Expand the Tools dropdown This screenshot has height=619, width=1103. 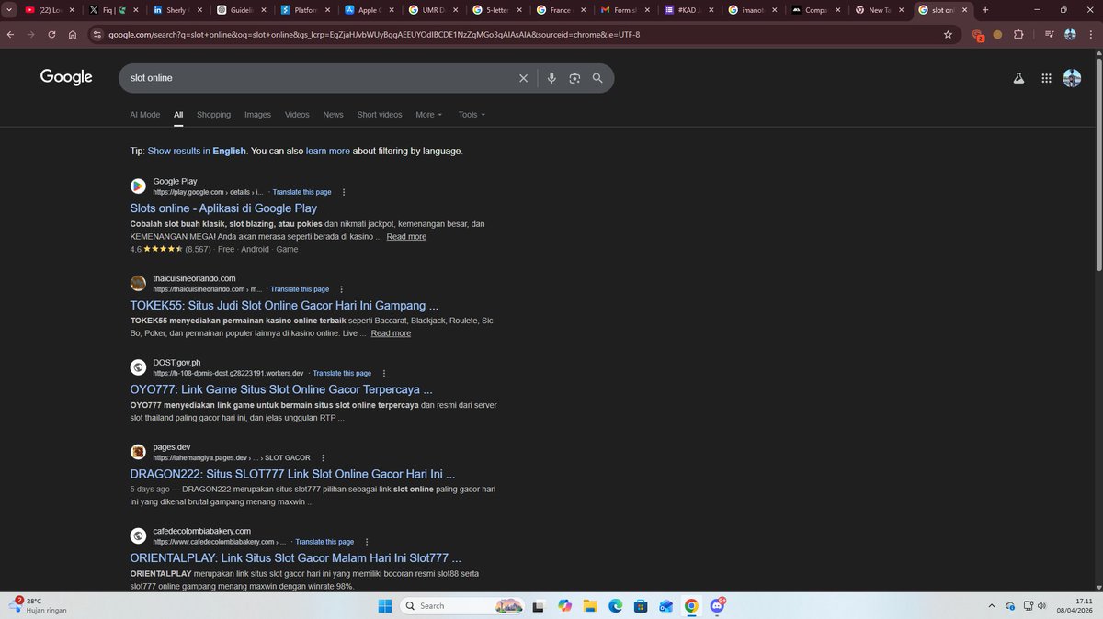(x=472, y=115)
